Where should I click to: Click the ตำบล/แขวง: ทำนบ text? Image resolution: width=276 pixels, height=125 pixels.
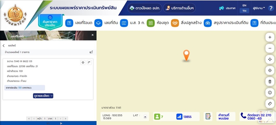pyautogui.click(x=17, y=81)
